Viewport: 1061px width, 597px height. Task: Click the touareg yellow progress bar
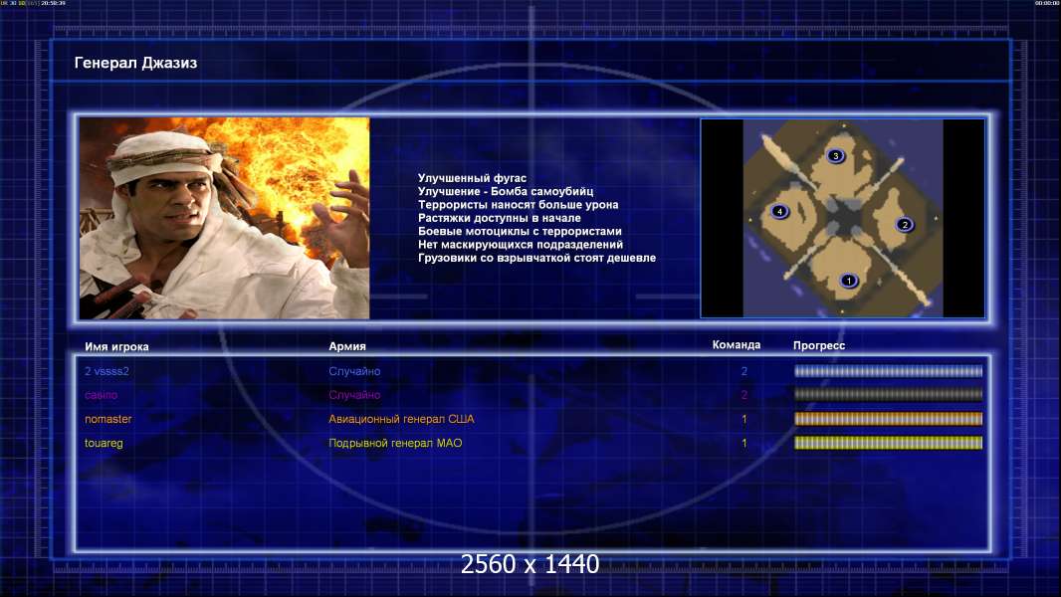888,443
